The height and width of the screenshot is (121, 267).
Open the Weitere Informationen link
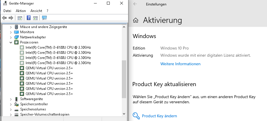tap(180, 64)
